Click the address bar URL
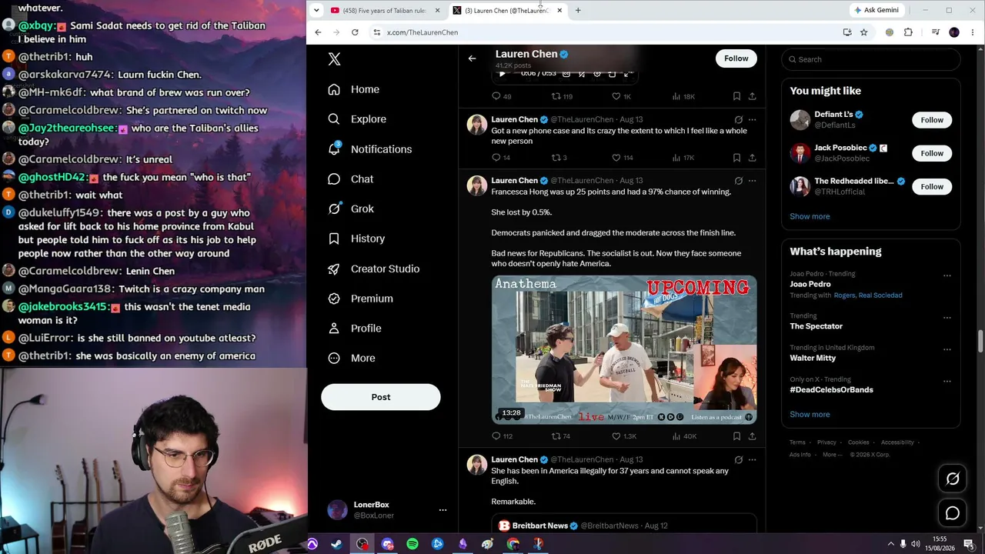This screenshot has width=985, height=554. [422, 32]
